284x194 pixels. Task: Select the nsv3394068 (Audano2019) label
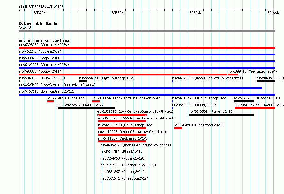[x=123, y=158]
